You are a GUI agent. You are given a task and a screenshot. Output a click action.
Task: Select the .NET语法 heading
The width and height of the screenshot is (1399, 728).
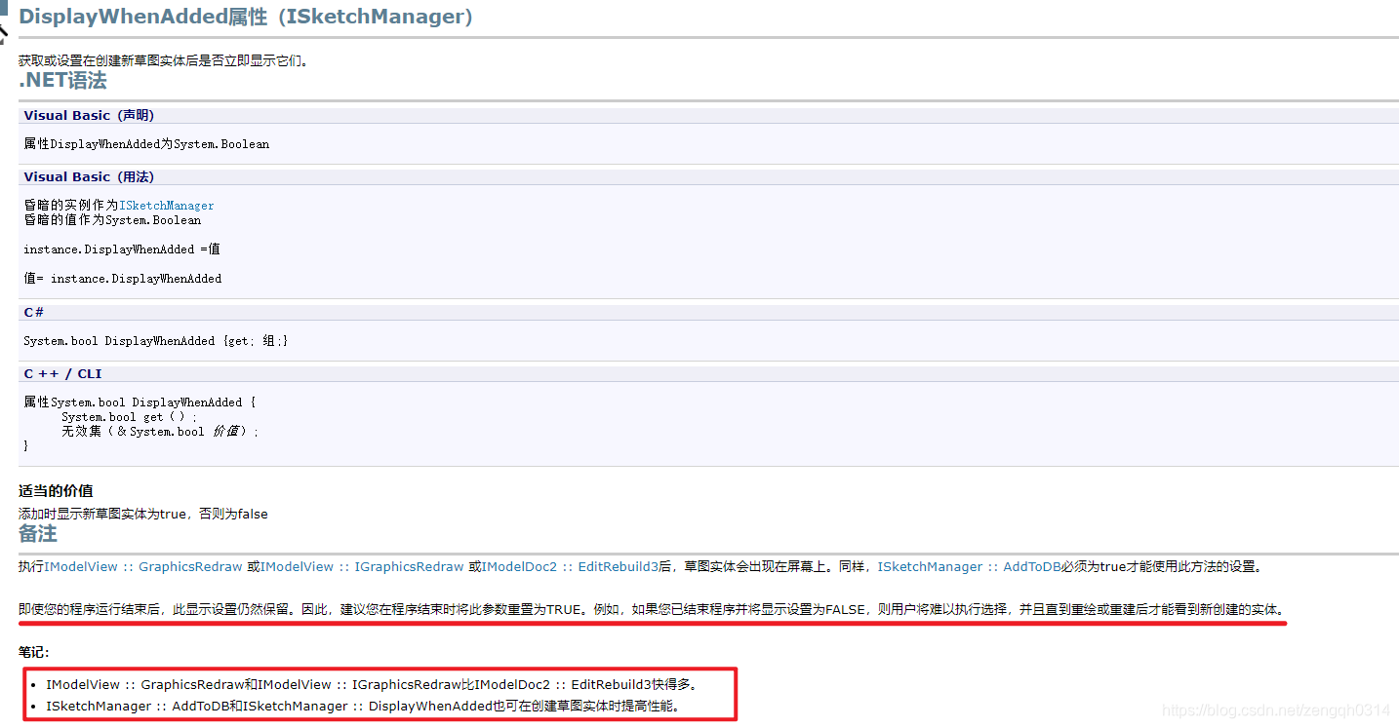click(62, 81)
